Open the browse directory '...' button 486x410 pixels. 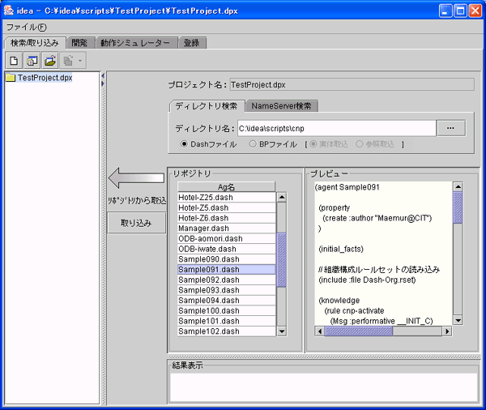451,128
